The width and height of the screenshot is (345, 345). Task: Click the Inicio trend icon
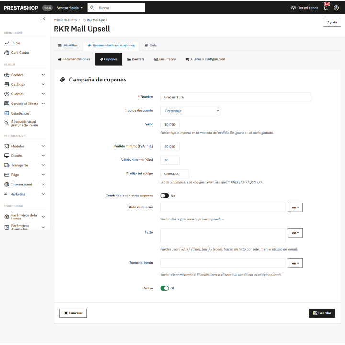click(x=7, y=43)
